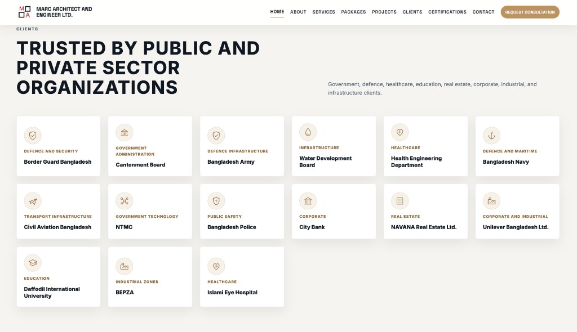This screenshot has width=577, height=332.
Task: Click the anchor icon on Bangladesh Navy card
Action: click(x=491, y=136)
